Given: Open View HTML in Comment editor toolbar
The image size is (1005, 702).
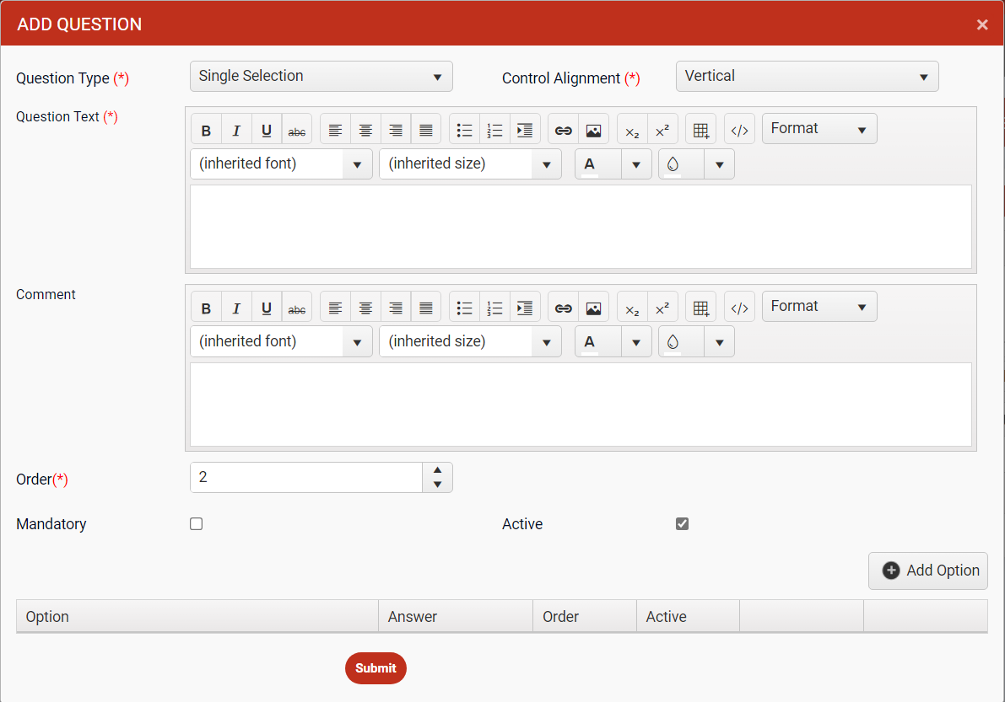Looking at the screenshot, I should click(739, 308).
